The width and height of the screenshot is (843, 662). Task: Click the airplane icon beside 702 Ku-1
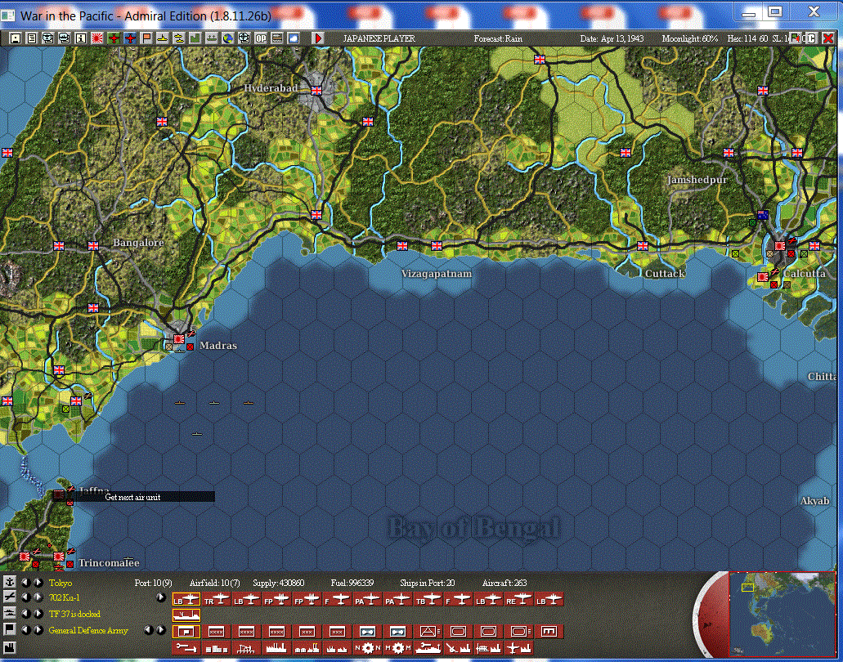[x=9, y=597]
